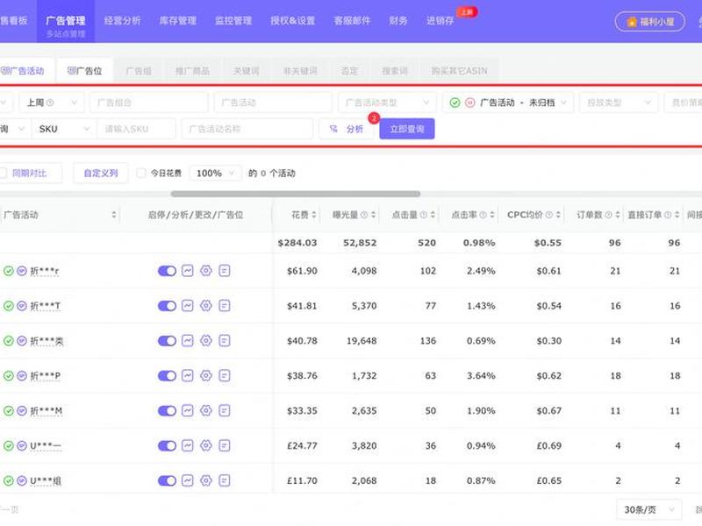Open ad placement icon for 折***P row
The image size is (702, 526).
click(225, 376)
